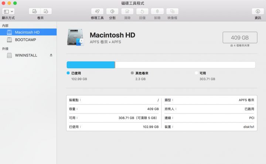
Task: Click the 裝載點 mount point row
Action: pos(114,100)
